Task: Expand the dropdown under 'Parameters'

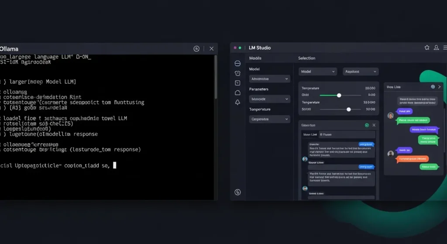Action: 270,99
